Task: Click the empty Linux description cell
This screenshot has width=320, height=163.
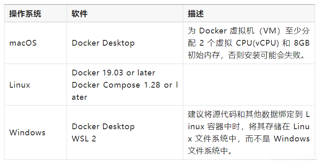Action: click(249, 85)
